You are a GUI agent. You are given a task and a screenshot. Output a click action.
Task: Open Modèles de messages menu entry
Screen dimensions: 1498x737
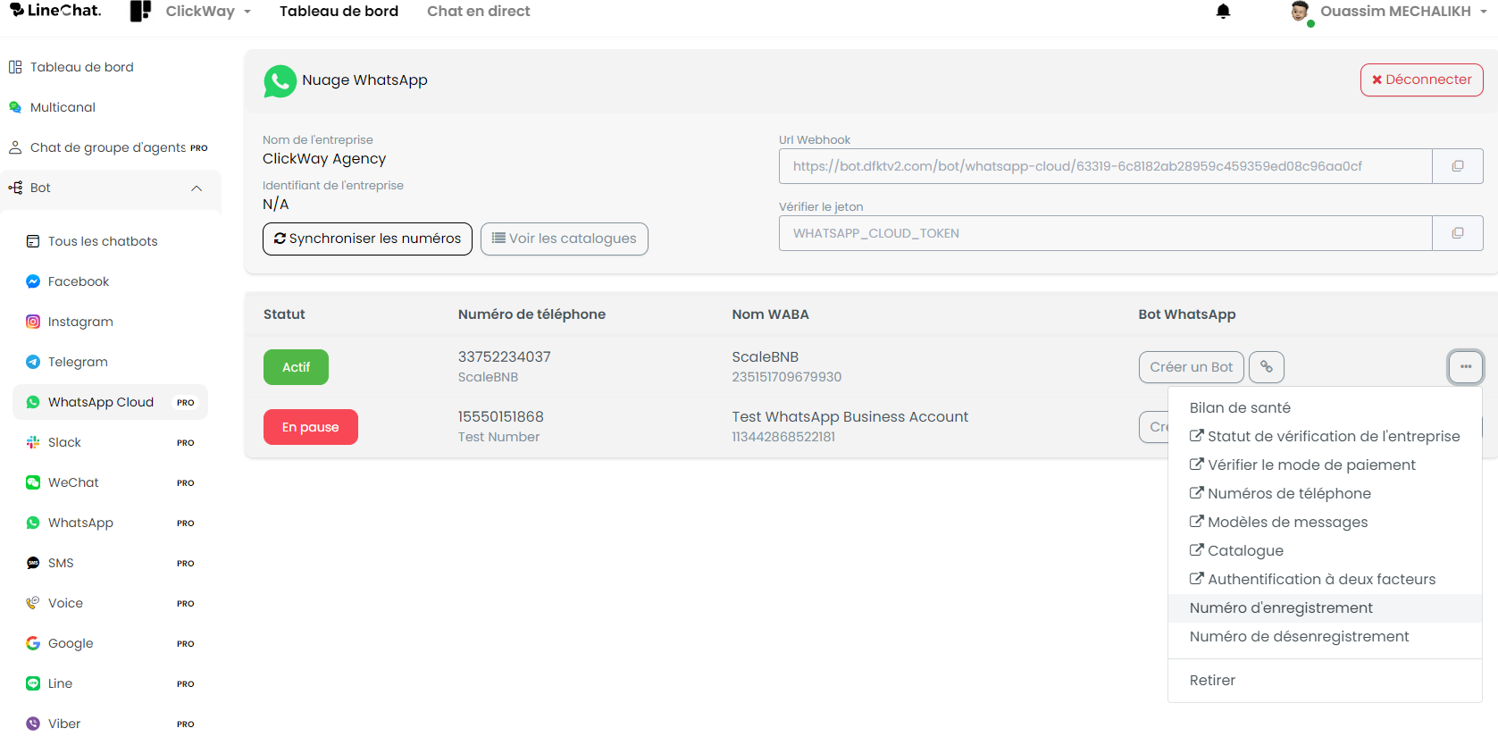1325,523
